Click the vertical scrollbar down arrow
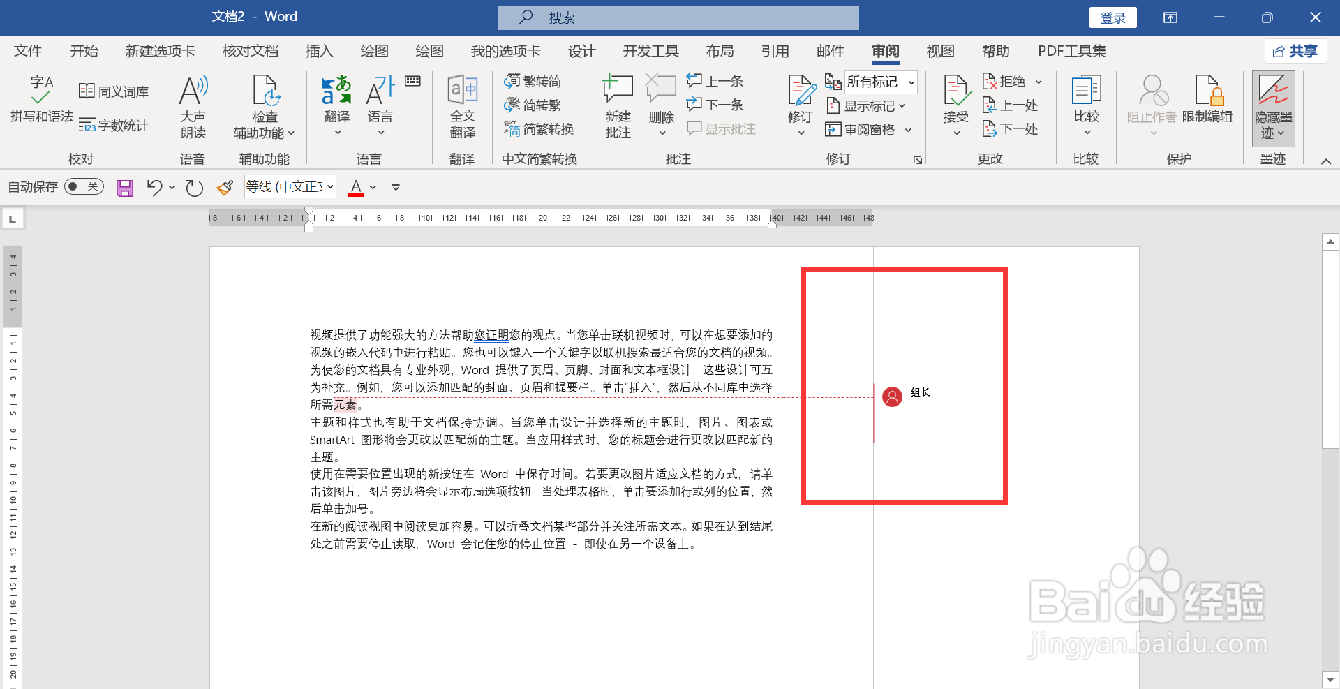Image resolution: width=1340 pixels, height=689 pixels. click(x=1330, y=679)
